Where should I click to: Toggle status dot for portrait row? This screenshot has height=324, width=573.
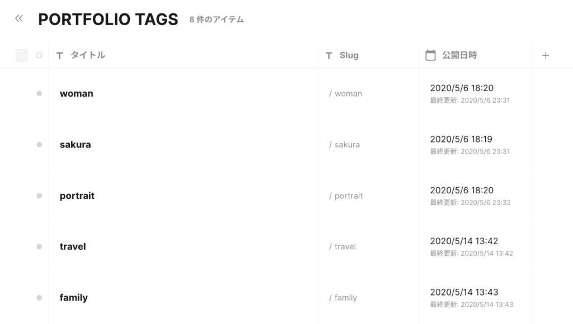pos(39,196)
